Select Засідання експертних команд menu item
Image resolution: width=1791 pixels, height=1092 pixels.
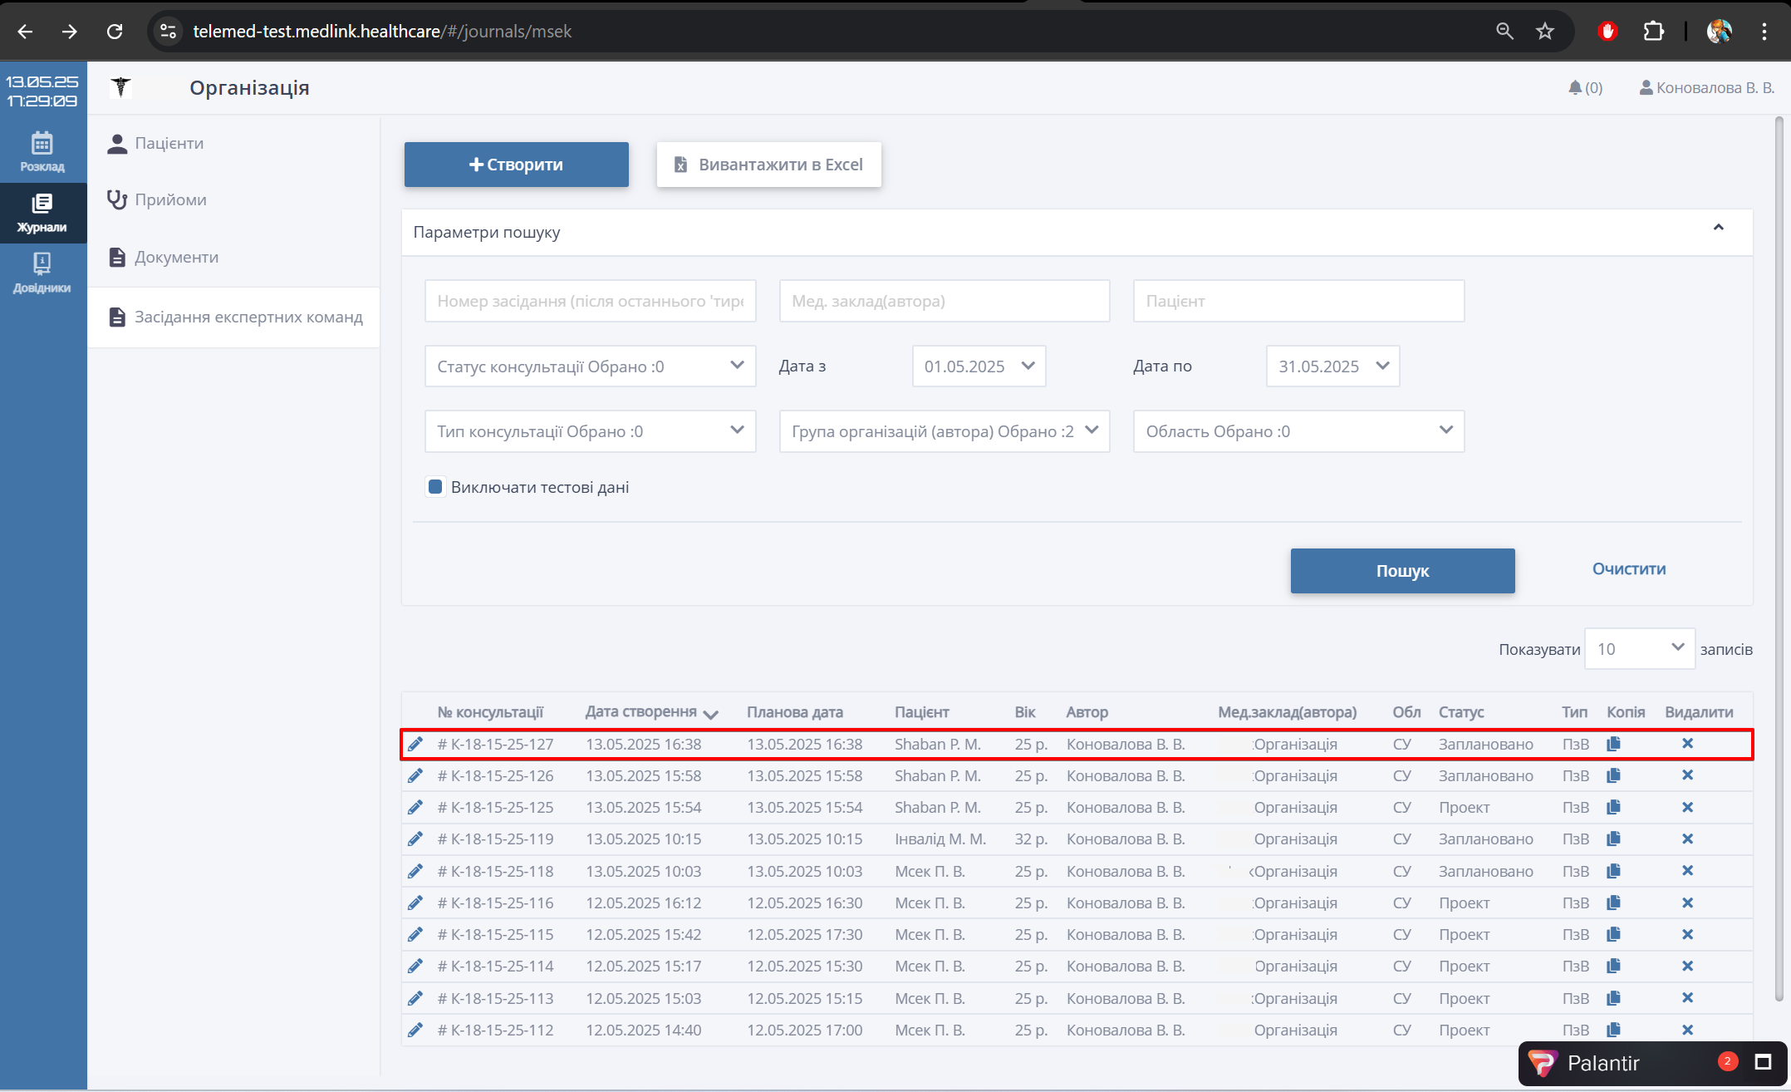point(248,317)
